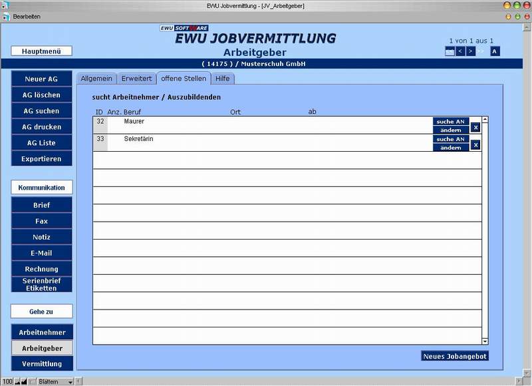Select the offene Stellen tab
The width and height of the screenshot is (532, 386).
point(184,79)
